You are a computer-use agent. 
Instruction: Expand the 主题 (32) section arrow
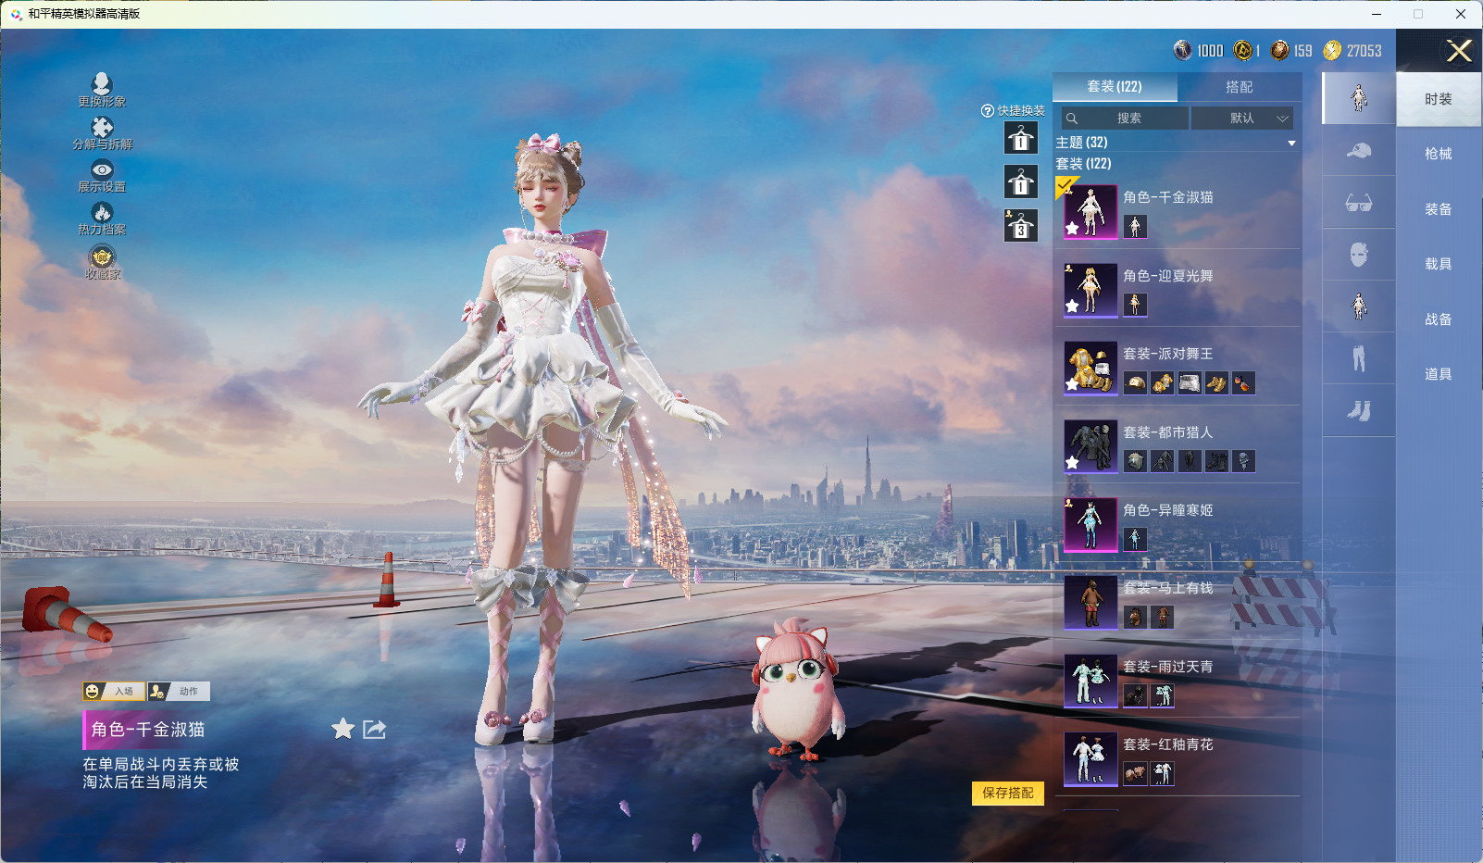[1291, 143]
